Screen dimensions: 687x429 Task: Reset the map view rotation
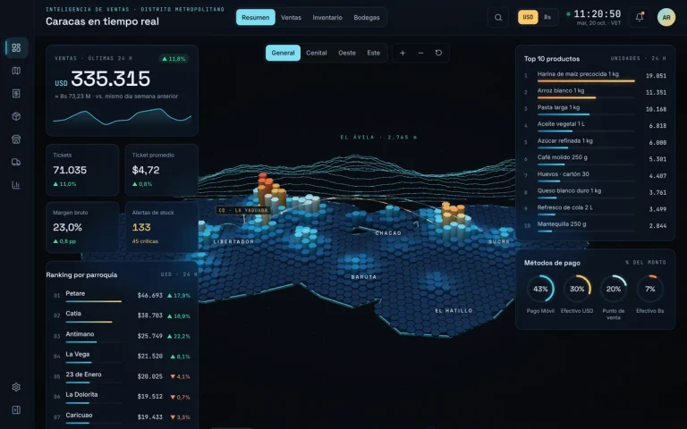coord(438,53)
